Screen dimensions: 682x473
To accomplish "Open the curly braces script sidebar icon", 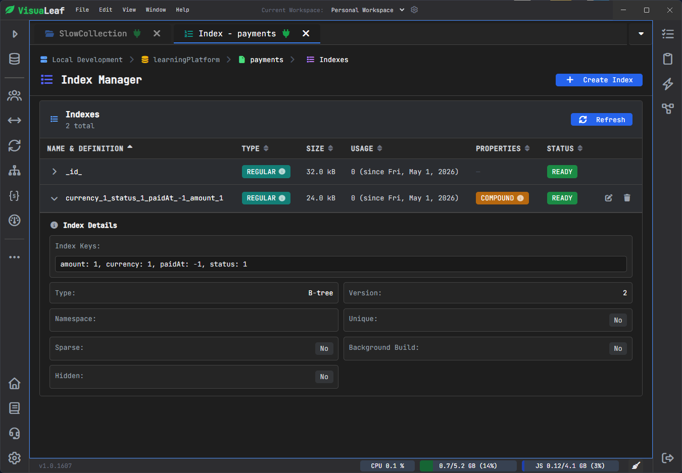I will point(15,195).
